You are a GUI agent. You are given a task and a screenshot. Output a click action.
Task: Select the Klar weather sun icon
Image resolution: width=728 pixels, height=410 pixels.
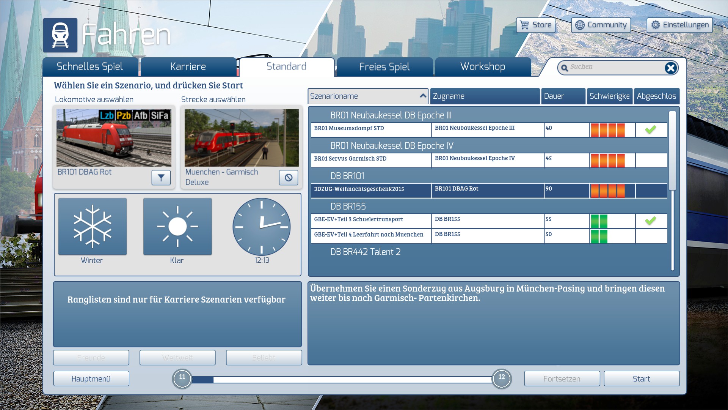click(177, 227)
